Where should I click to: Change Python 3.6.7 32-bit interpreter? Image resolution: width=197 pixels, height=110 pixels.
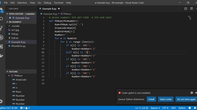click(9, 108)
